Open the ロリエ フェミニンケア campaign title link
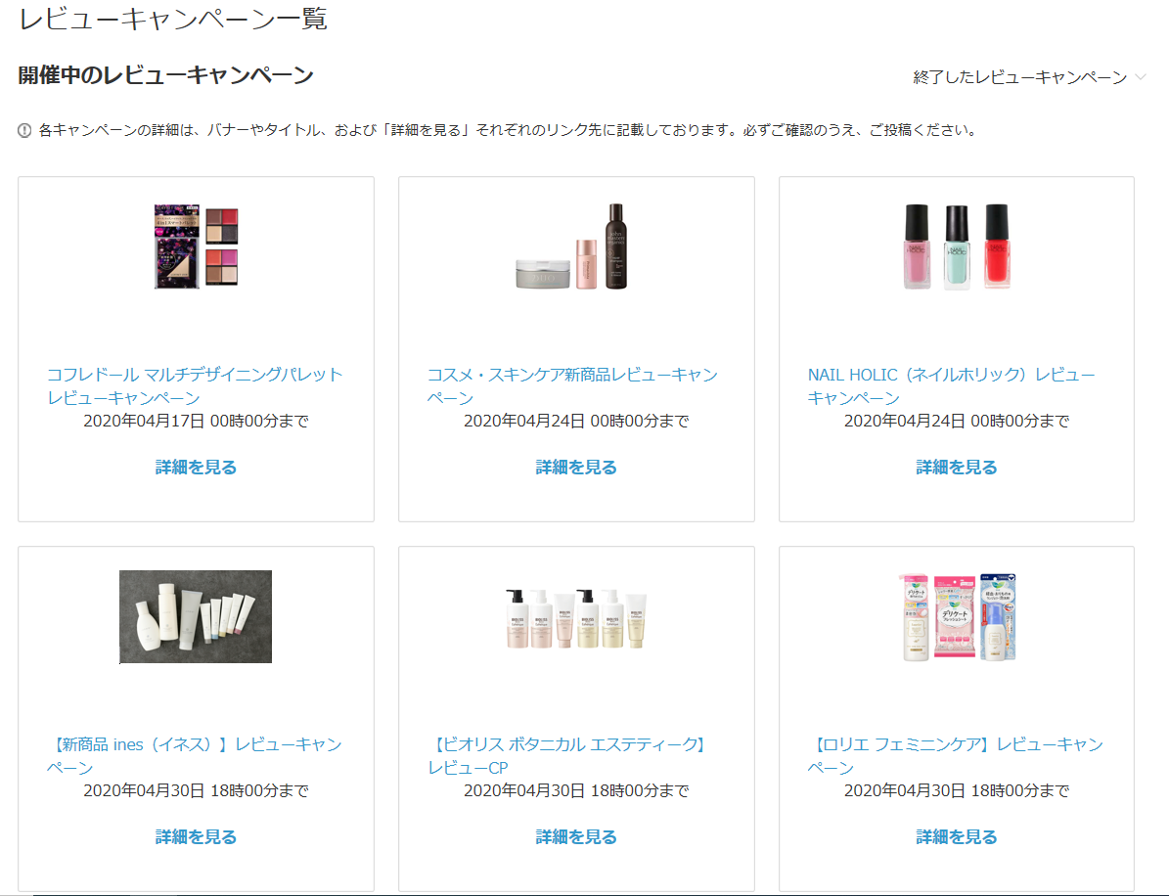The height and width of the screenshot is (896, 1169). (956, 755)
